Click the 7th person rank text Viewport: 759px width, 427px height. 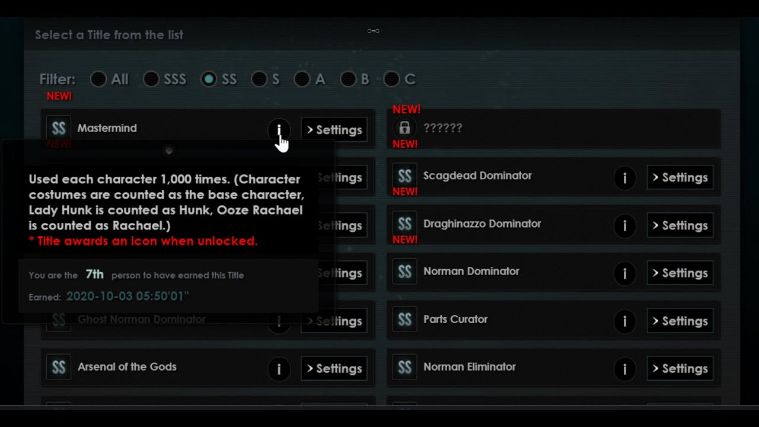pos(94,275)
